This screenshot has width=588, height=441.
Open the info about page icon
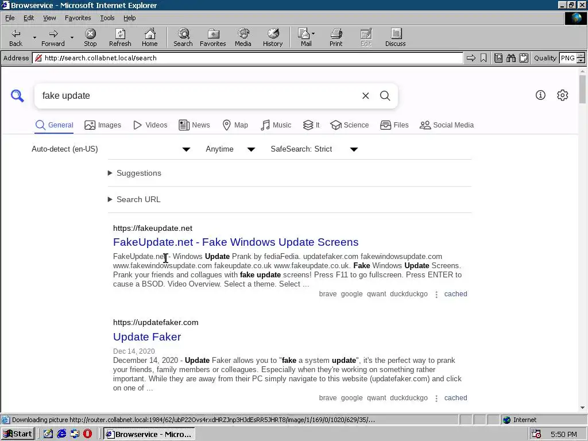coord(540,95)
